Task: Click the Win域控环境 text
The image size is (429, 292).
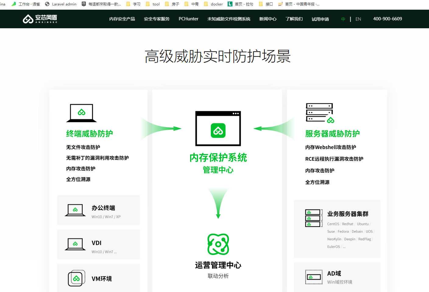Action: [340, 282]
